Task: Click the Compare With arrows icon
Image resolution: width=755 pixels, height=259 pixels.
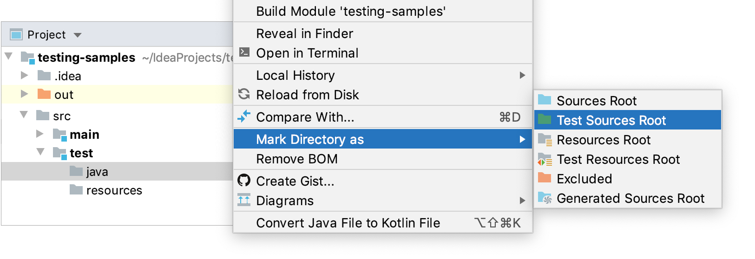Action: [x=244, y=116]
